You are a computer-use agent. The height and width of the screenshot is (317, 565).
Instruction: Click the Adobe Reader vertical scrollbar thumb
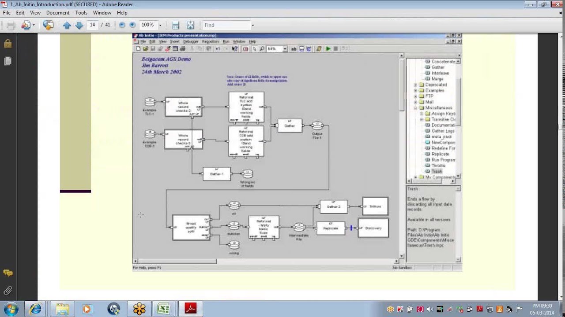click(561, 127)
